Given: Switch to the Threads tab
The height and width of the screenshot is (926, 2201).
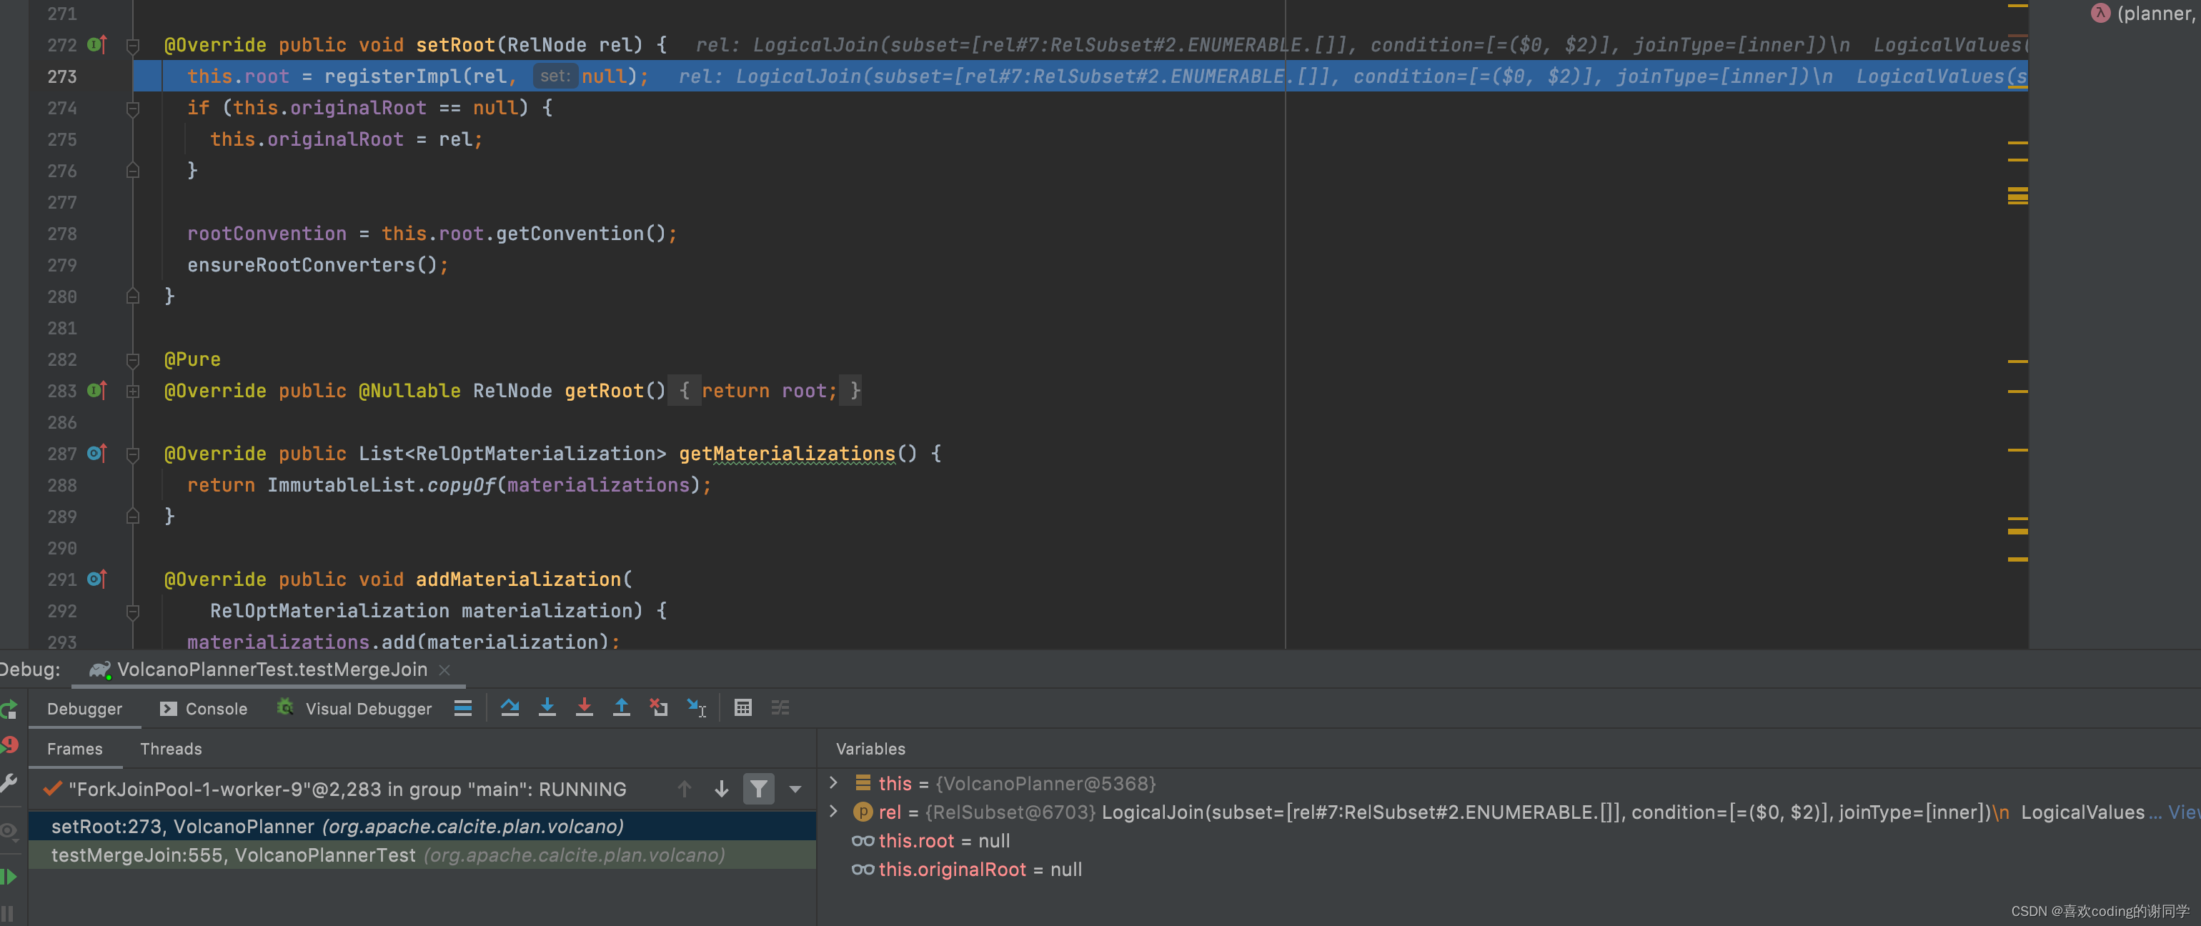Looking at the screenshot, I should coord(171,748).
